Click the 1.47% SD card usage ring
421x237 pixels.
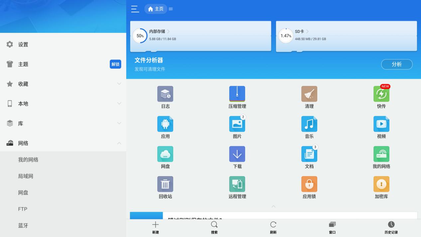[285, 36]
